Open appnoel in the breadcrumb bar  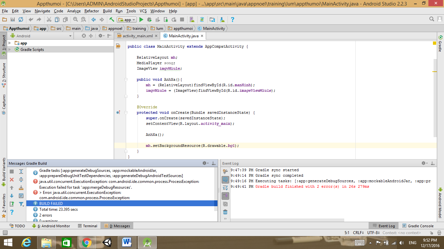(113, 28)
